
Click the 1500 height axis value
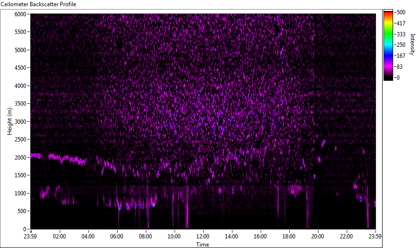(20, 175)
